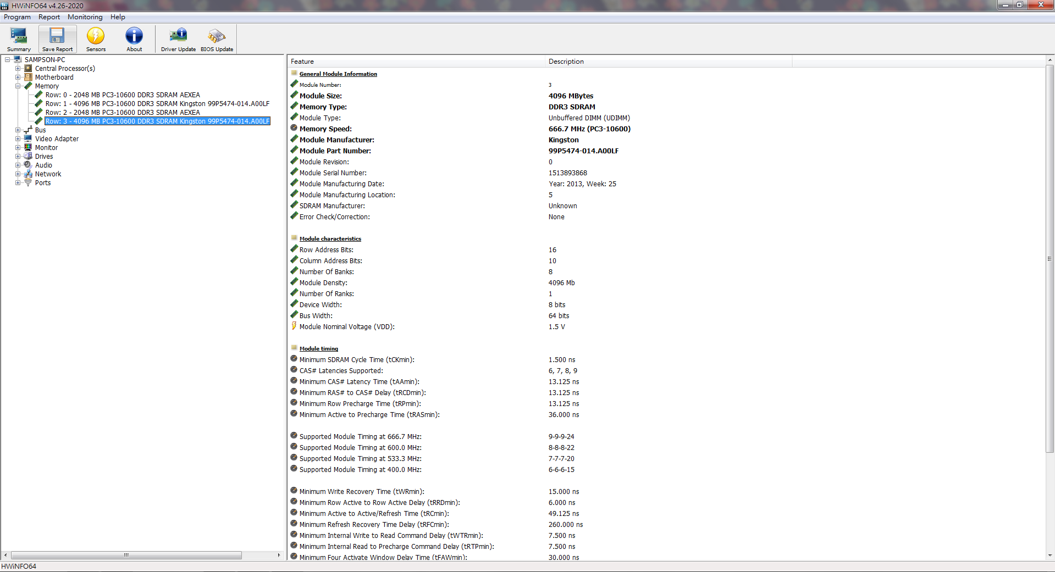Open the Monitoring menu
Screen dimensions: 1055x572
pyautogui.click(x=85, y=17)
